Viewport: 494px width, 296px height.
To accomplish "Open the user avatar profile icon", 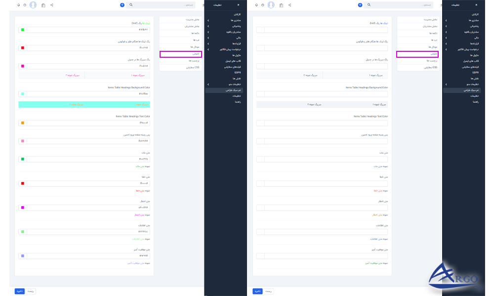I will click(x=33, y=4).
